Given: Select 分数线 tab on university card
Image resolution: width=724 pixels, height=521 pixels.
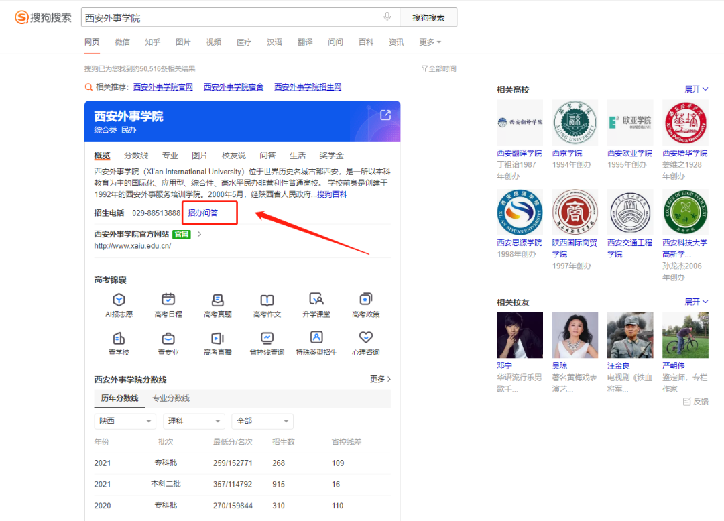Looking at the screenshot, I should [136, 156].
